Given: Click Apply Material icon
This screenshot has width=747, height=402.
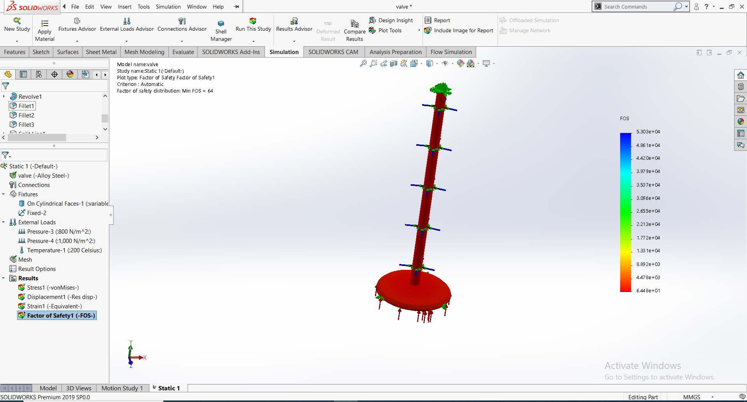Looking at the screenshot, I should click(45, 23).
